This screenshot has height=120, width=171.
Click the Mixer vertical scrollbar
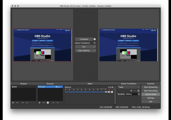pos(115,95)
